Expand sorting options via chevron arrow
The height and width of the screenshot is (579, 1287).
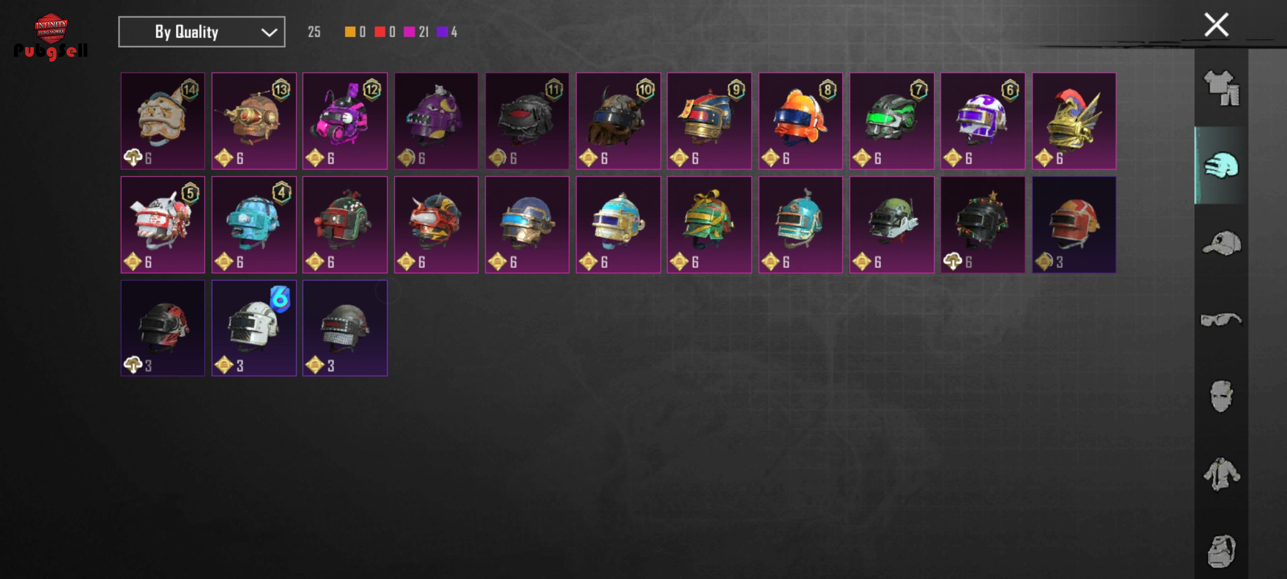coord(269,33)
